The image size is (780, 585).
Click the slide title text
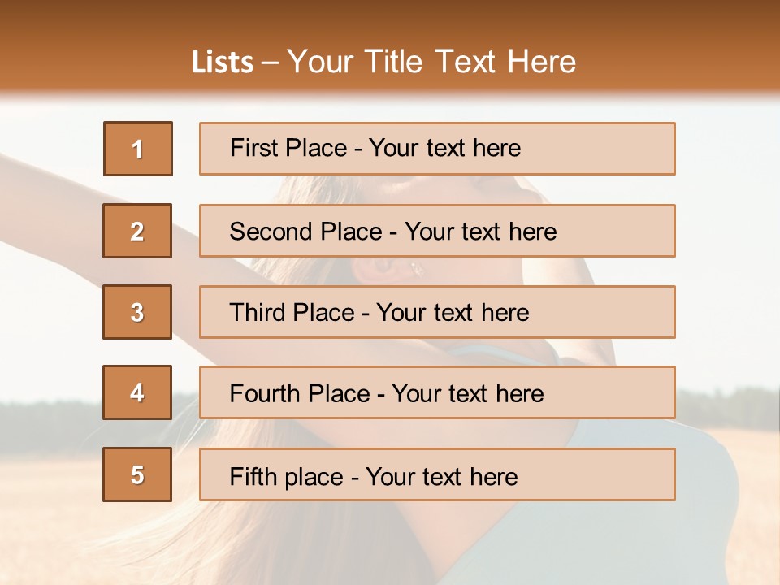(384, 62)
